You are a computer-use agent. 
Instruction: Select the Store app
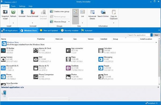point(106,77)
